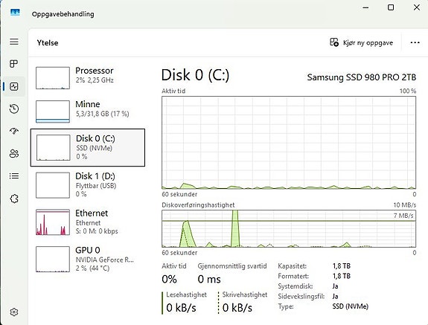Select Disk 0 (C:) entry
This screenshot has height=325, width=428.
pyautogui.click(x=88, y=147)
